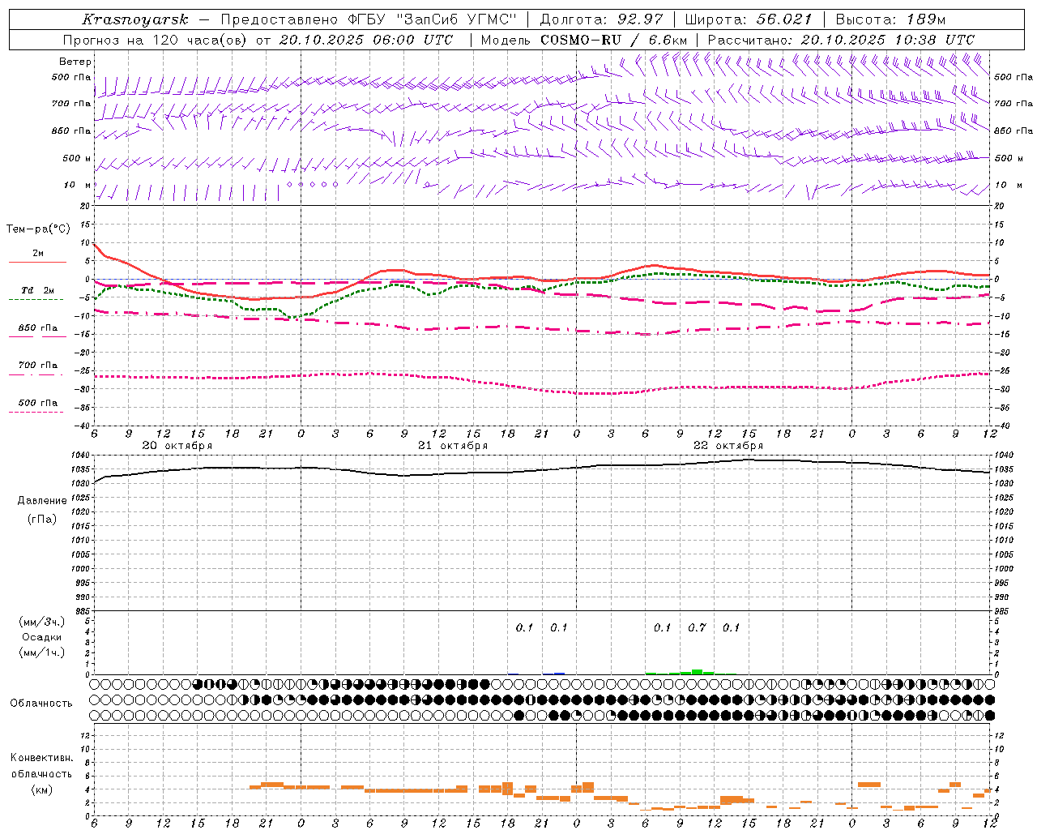The height and width of the screenshot is (830, 1037).
Task: Select the "Долгота: 92.97" header field
Action: tap(602, 19)
